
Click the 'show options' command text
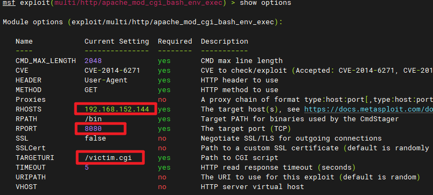[266, 3]
